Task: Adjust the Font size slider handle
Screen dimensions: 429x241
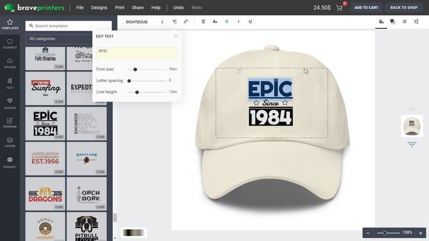Action: pyautogui.click(x=135, y=69)
